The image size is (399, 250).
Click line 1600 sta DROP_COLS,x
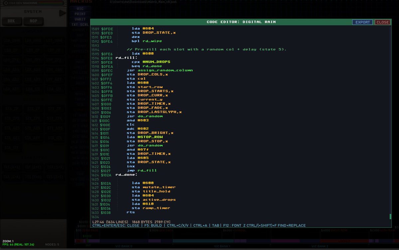(x=147, y=74)
